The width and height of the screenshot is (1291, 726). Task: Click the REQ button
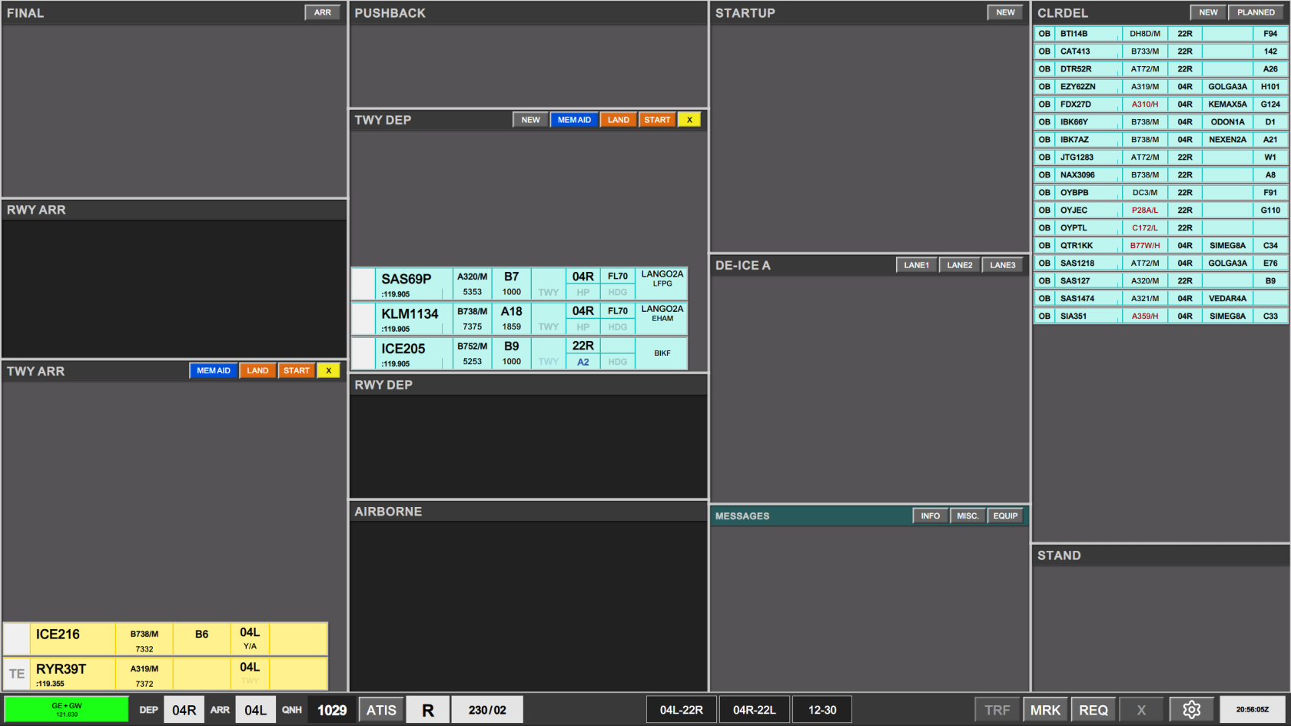click(x=1094, y=710)
